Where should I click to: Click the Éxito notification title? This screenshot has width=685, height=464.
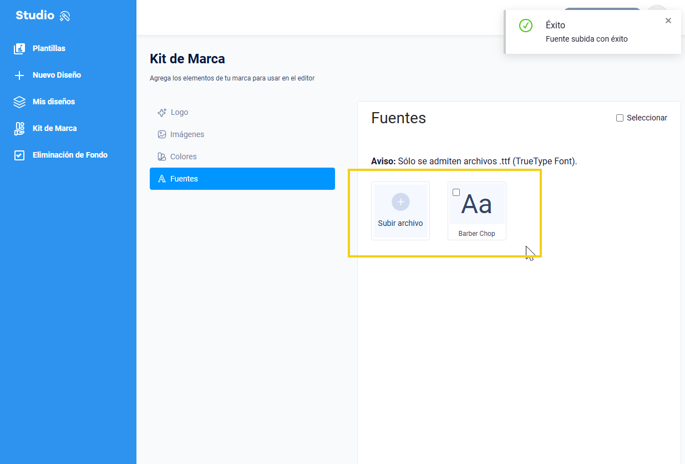click(x=556, y=25)
